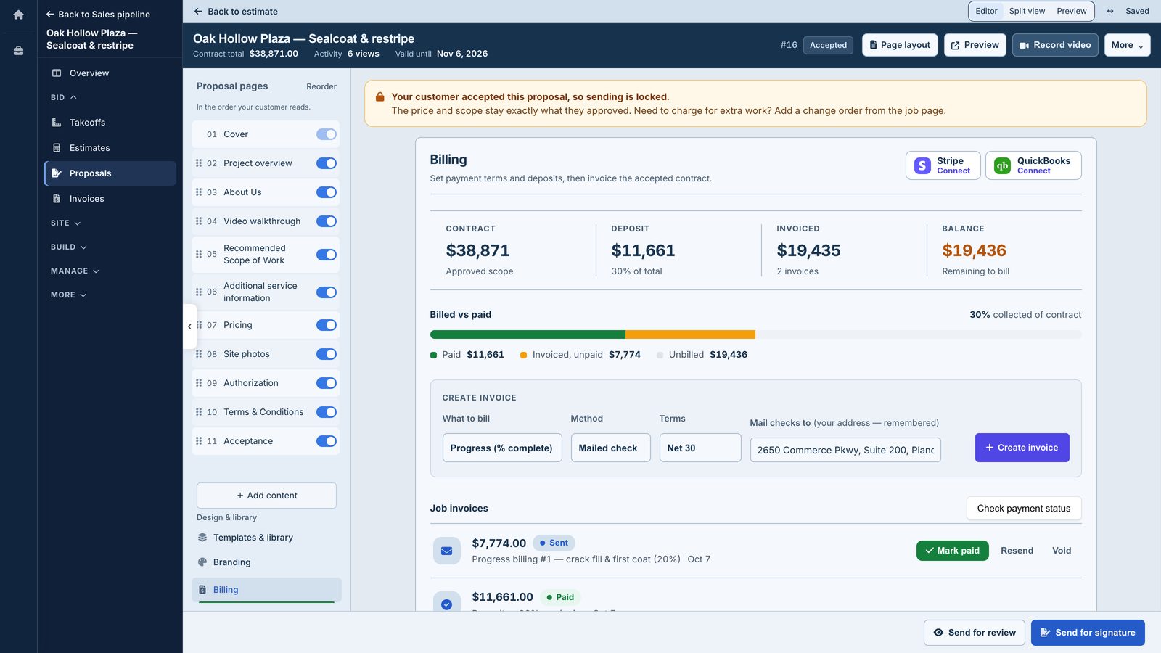Open the home icon in the rail
1161x653 pixels.
[18, 15]
